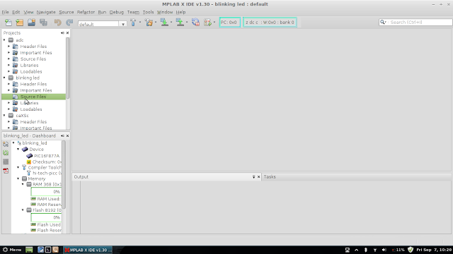Click the system Menu button in taskbar
Viewport: 453px width, 254px height.
tap(12, 250)
